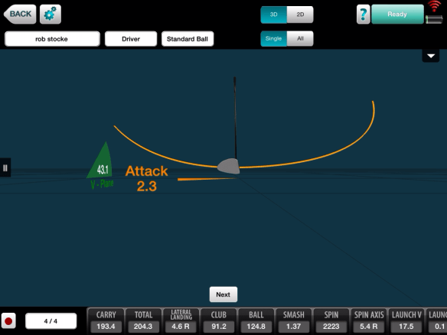The image size is (447, 335).
Task: Tap the green V - Plane label
Action: tap(102, 184)
